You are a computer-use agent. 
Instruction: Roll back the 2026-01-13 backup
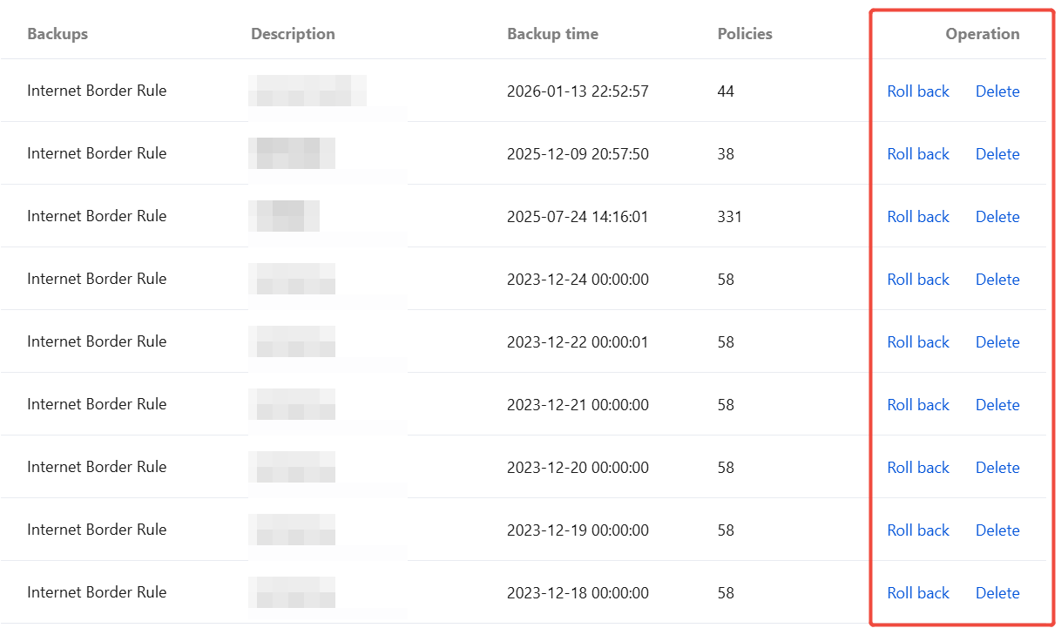(918, 91)
